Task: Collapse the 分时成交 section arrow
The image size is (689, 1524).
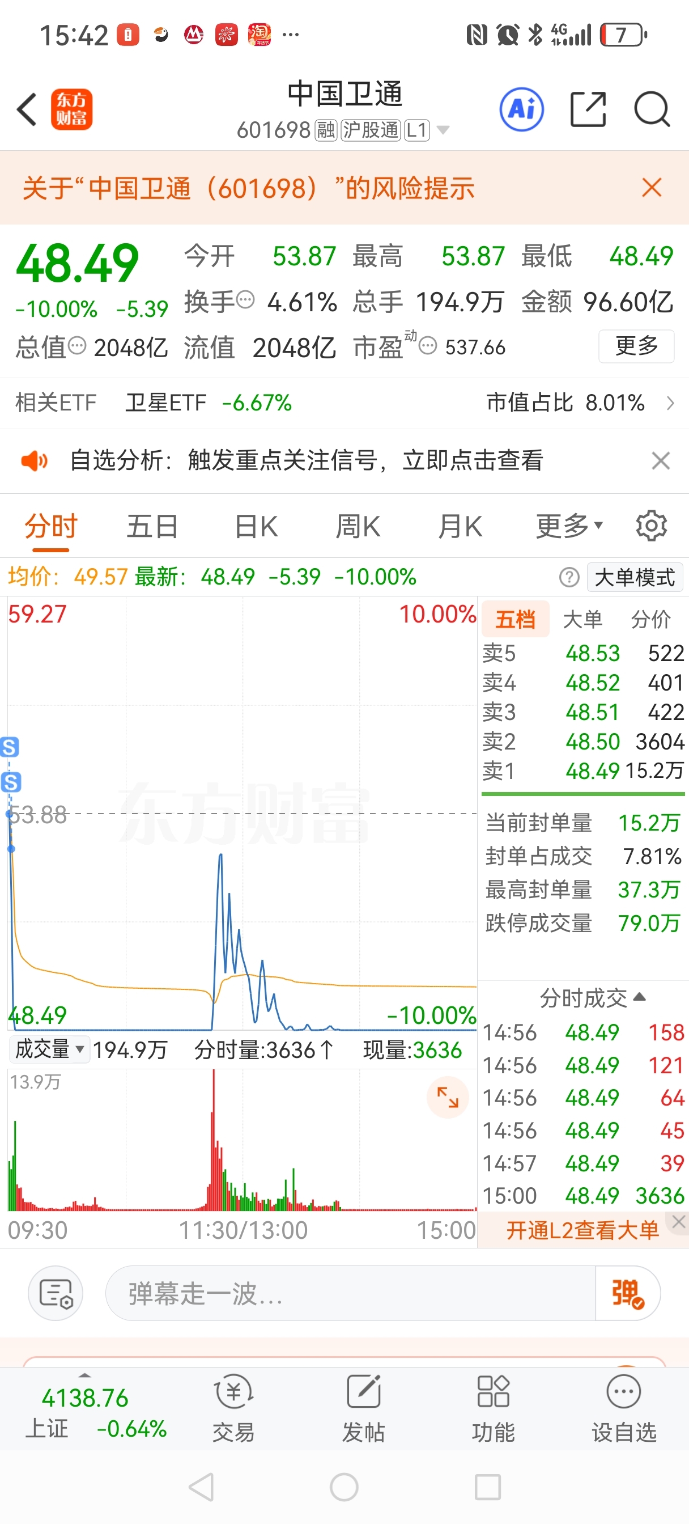Action: click(639, 997)
